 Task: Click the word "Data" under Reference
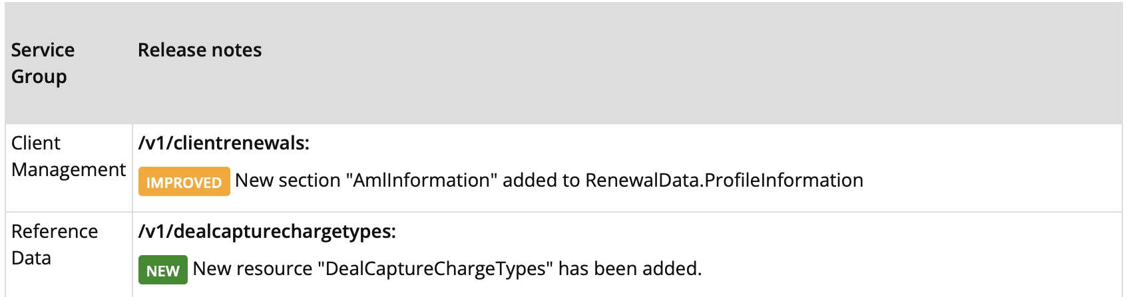tap(31, 258)
